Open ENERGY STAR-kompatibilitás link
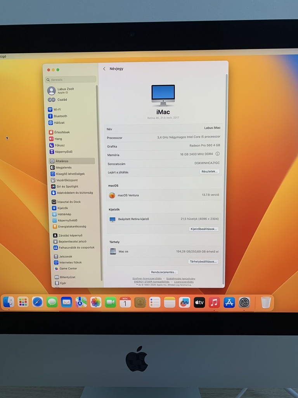 click(152, 282)
